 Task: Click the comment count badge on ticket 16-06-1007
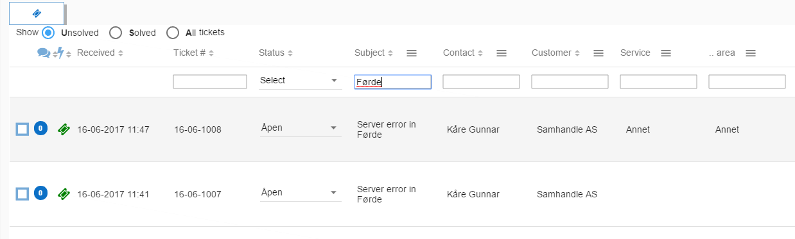40,192
